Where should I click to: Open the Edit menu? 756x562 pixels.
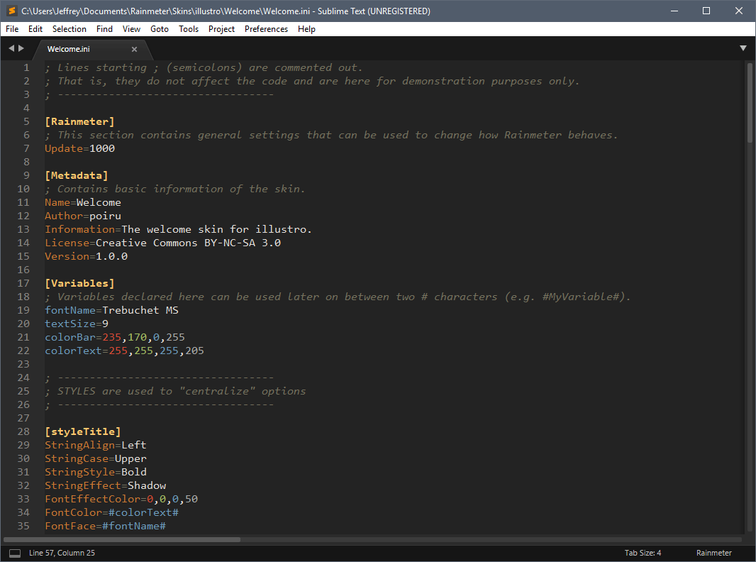pos(35,29)
